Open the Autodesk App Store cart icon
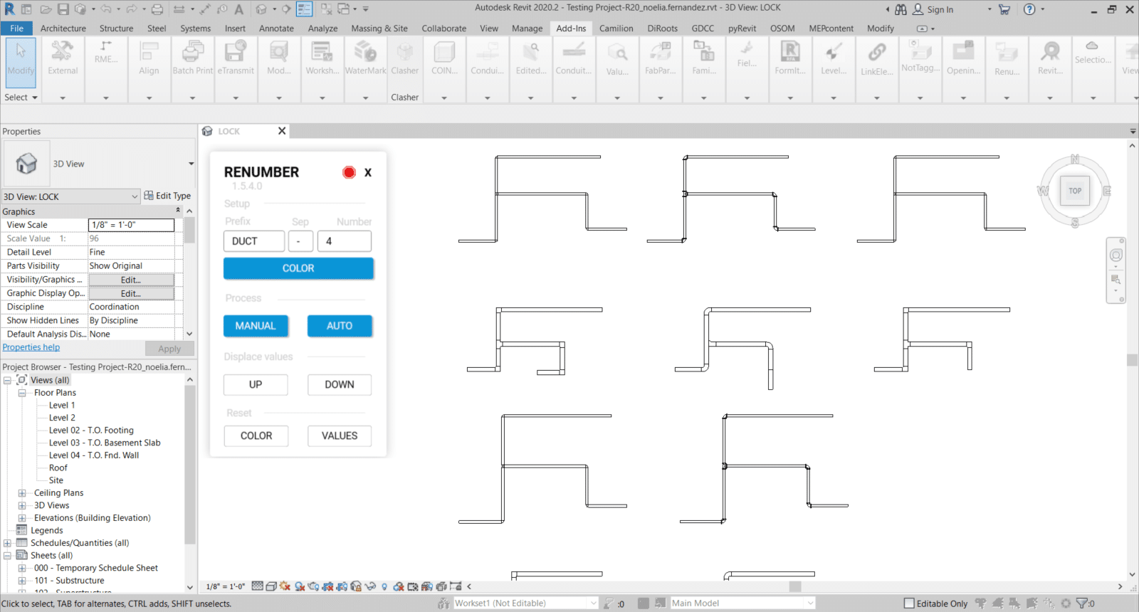This screenshot has width=1139, height=612. click(1004, 9)
